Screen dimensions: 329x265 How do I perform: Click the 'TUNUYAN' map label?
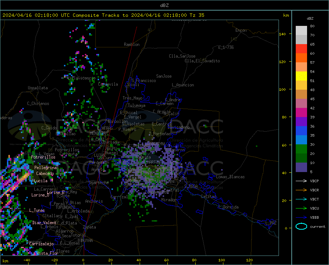click(85, 241)
